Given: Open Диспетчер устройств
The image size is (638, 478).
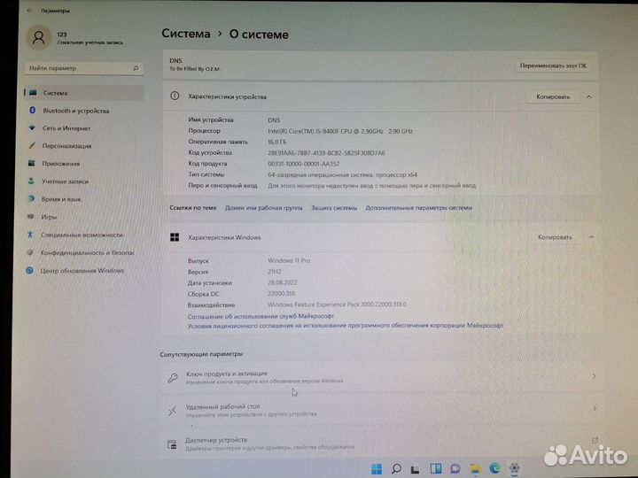Looking at the screenshot, I should (381, 443).
